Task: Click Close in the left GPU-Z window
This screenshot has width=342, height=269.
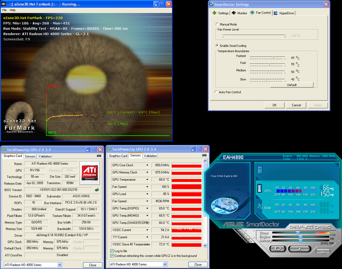Action: tap(93, 265)
